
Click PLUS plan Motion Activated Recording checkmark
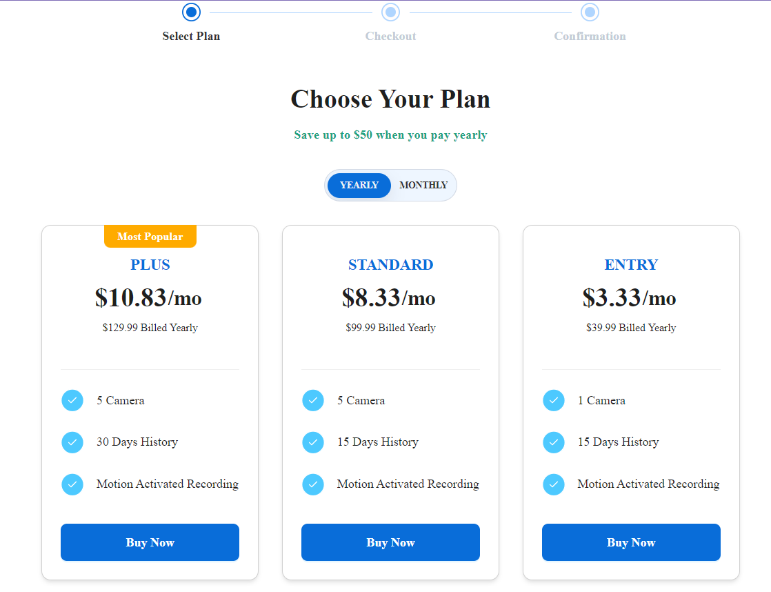point(72,484)
